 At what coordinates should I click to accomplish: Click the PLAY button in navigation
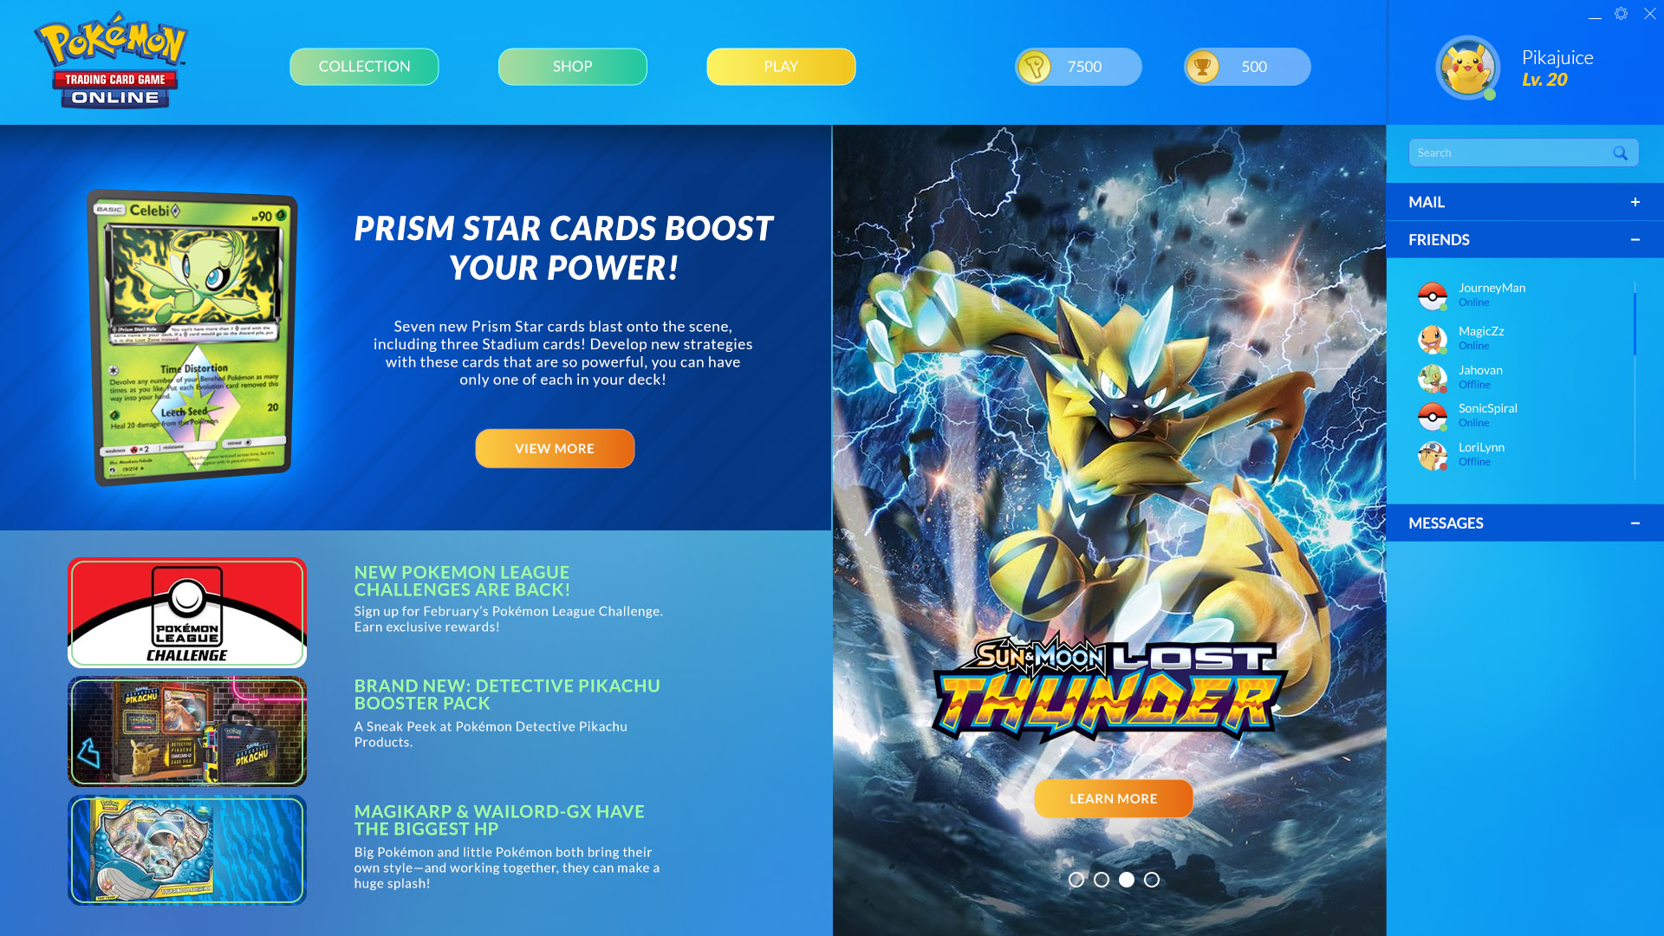click(781, 66)
